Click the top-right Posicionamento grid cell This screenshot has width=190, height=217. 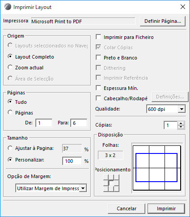point(117,177)
